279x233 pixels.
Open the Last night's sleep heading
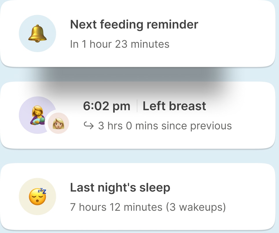coord(120,188)
